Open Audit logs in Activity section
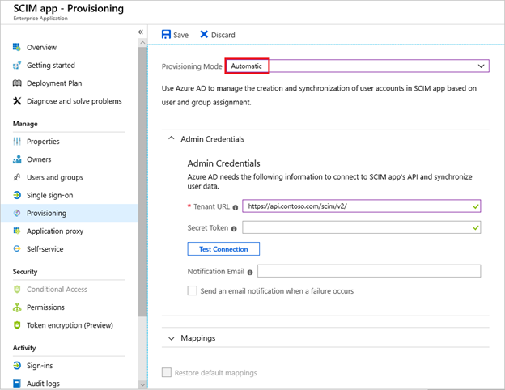 [43, 384]
